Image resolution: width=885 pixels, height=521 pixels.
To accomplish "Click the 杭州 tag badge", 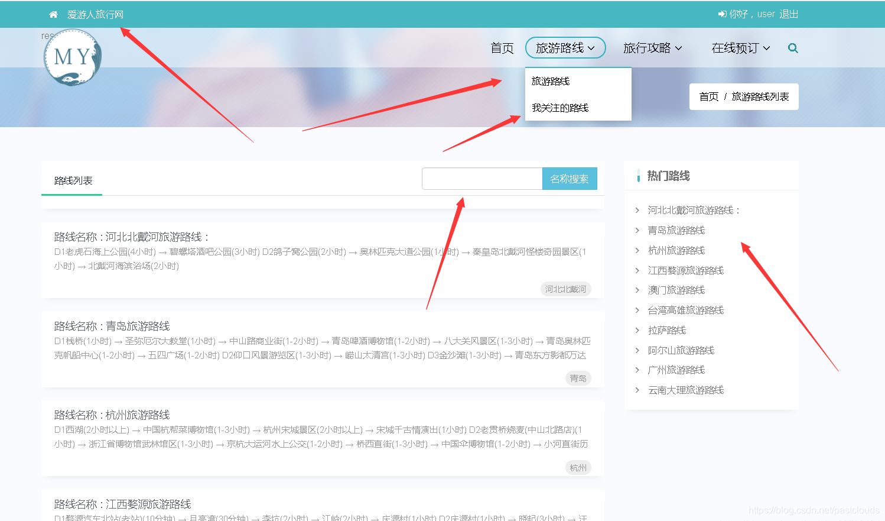I will point(578,468).
